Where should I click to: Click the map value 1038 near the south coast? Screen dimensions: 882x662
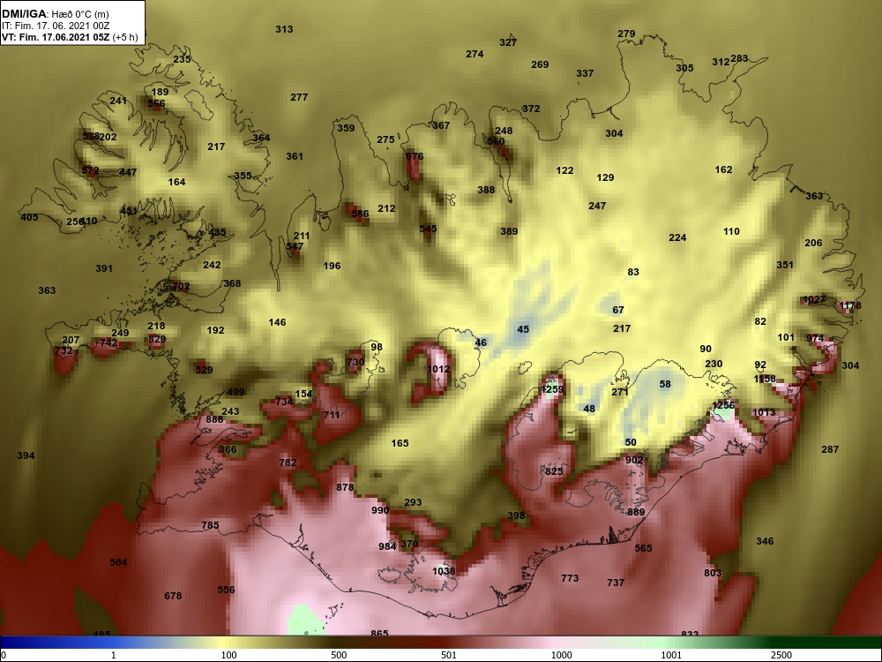coord(444,571)
